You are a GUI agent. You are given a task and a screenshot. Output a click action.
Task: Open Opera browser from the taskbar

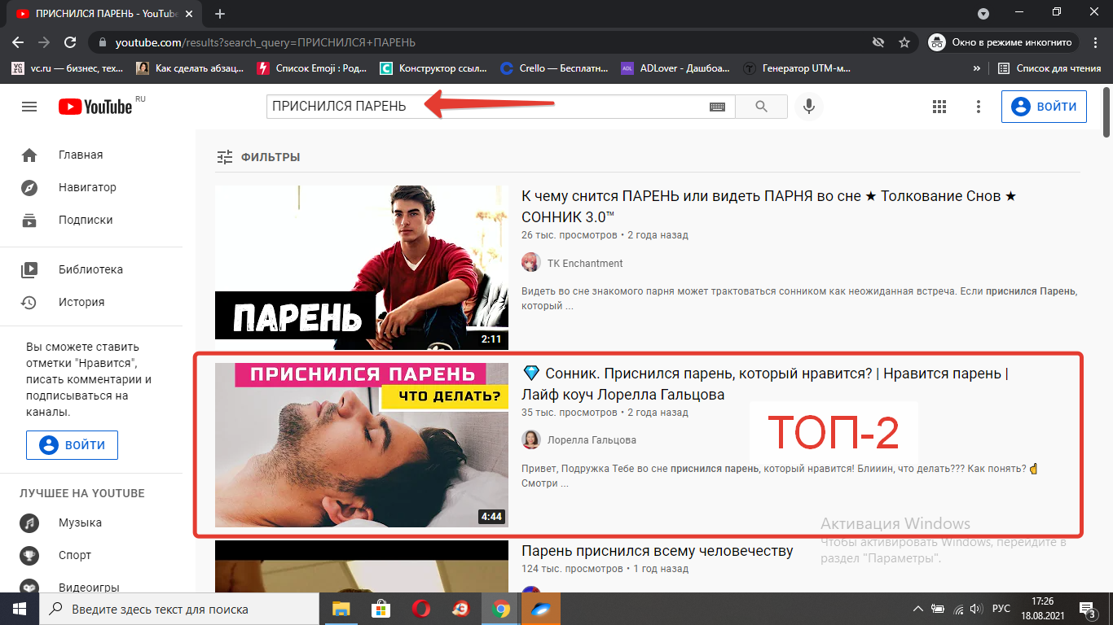point(420,609)
